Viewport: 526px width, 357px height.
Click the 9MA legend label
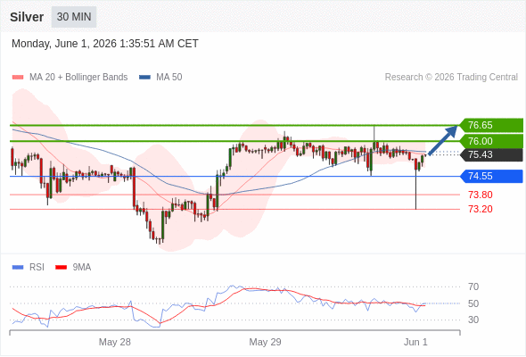82,268
